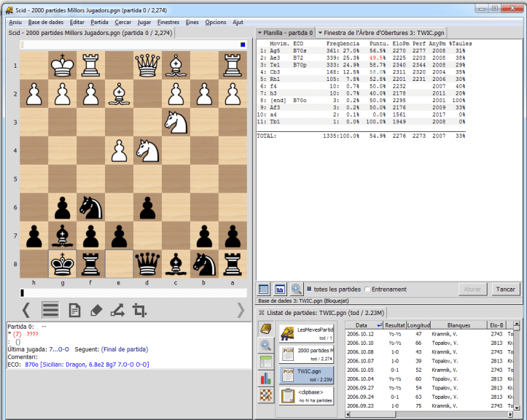Viewport: 527px width, 420px height.
Task: Open the hamburger menu below the board
Action: 50,311
